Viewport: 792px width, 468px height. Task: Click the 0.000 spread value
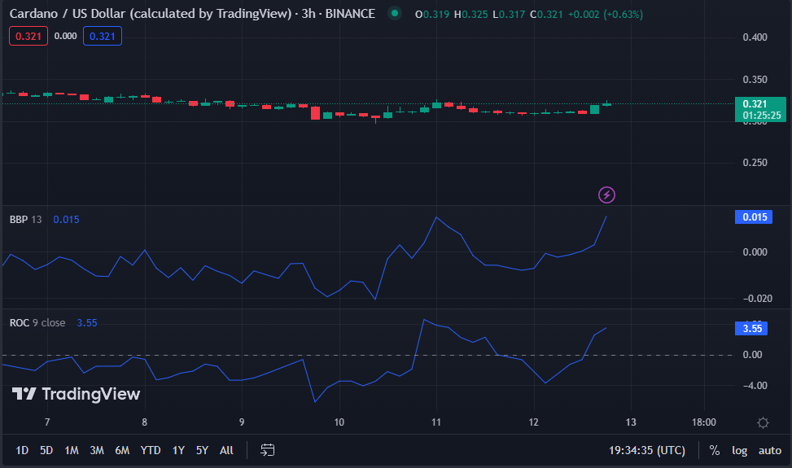click(x=66, y=37)
